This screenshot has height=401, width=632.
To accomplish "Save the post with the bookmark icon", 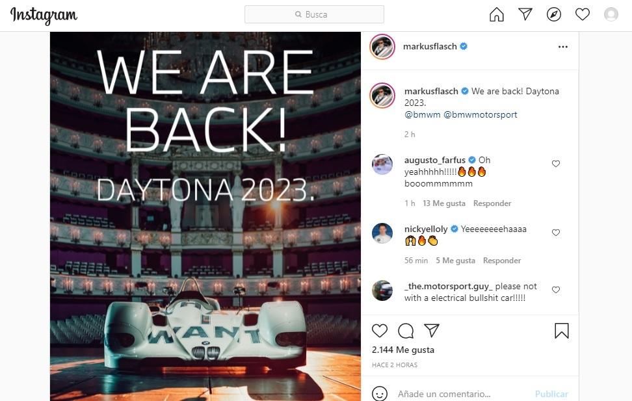I will click(562, 331).
